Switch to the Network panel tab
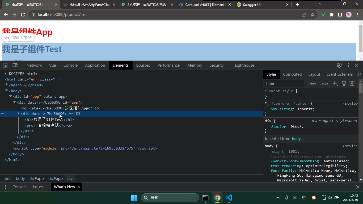This screenshot has height=204, width=363. [34, 65]
